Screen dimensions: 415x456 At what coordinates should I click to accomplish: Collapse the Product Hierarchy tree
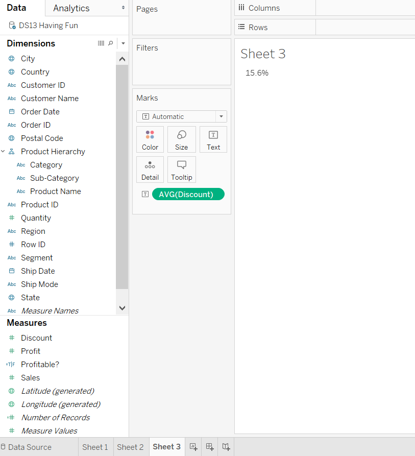pyautogui.click(x=3, y=151)
